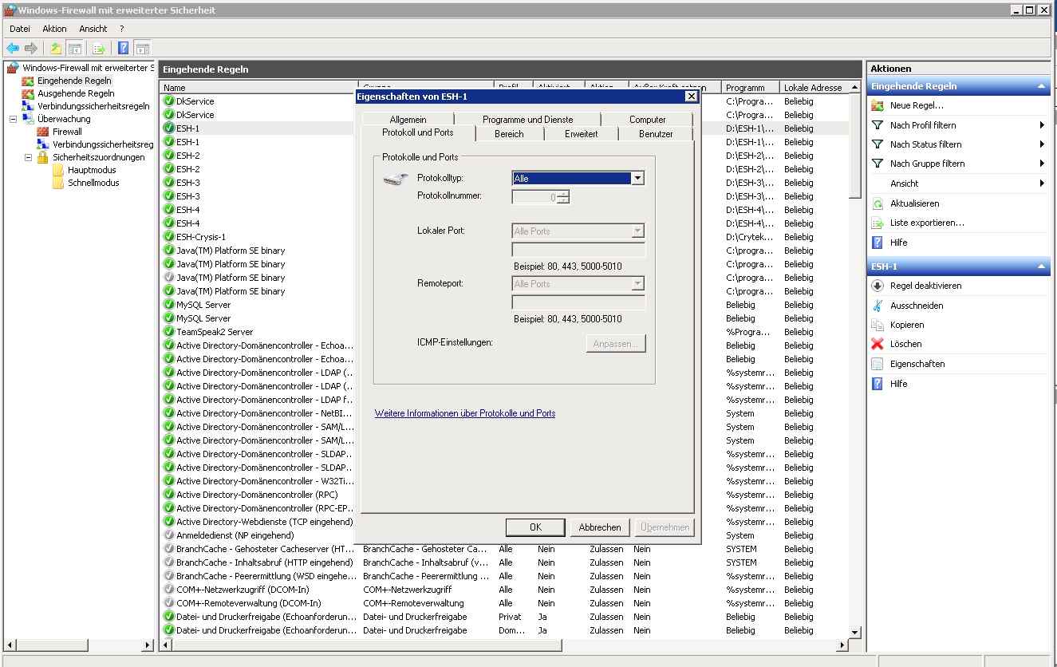The image size is (1057, 667).
Task: Open the Ansicht menu in menu bar
Action: [93, 29]
